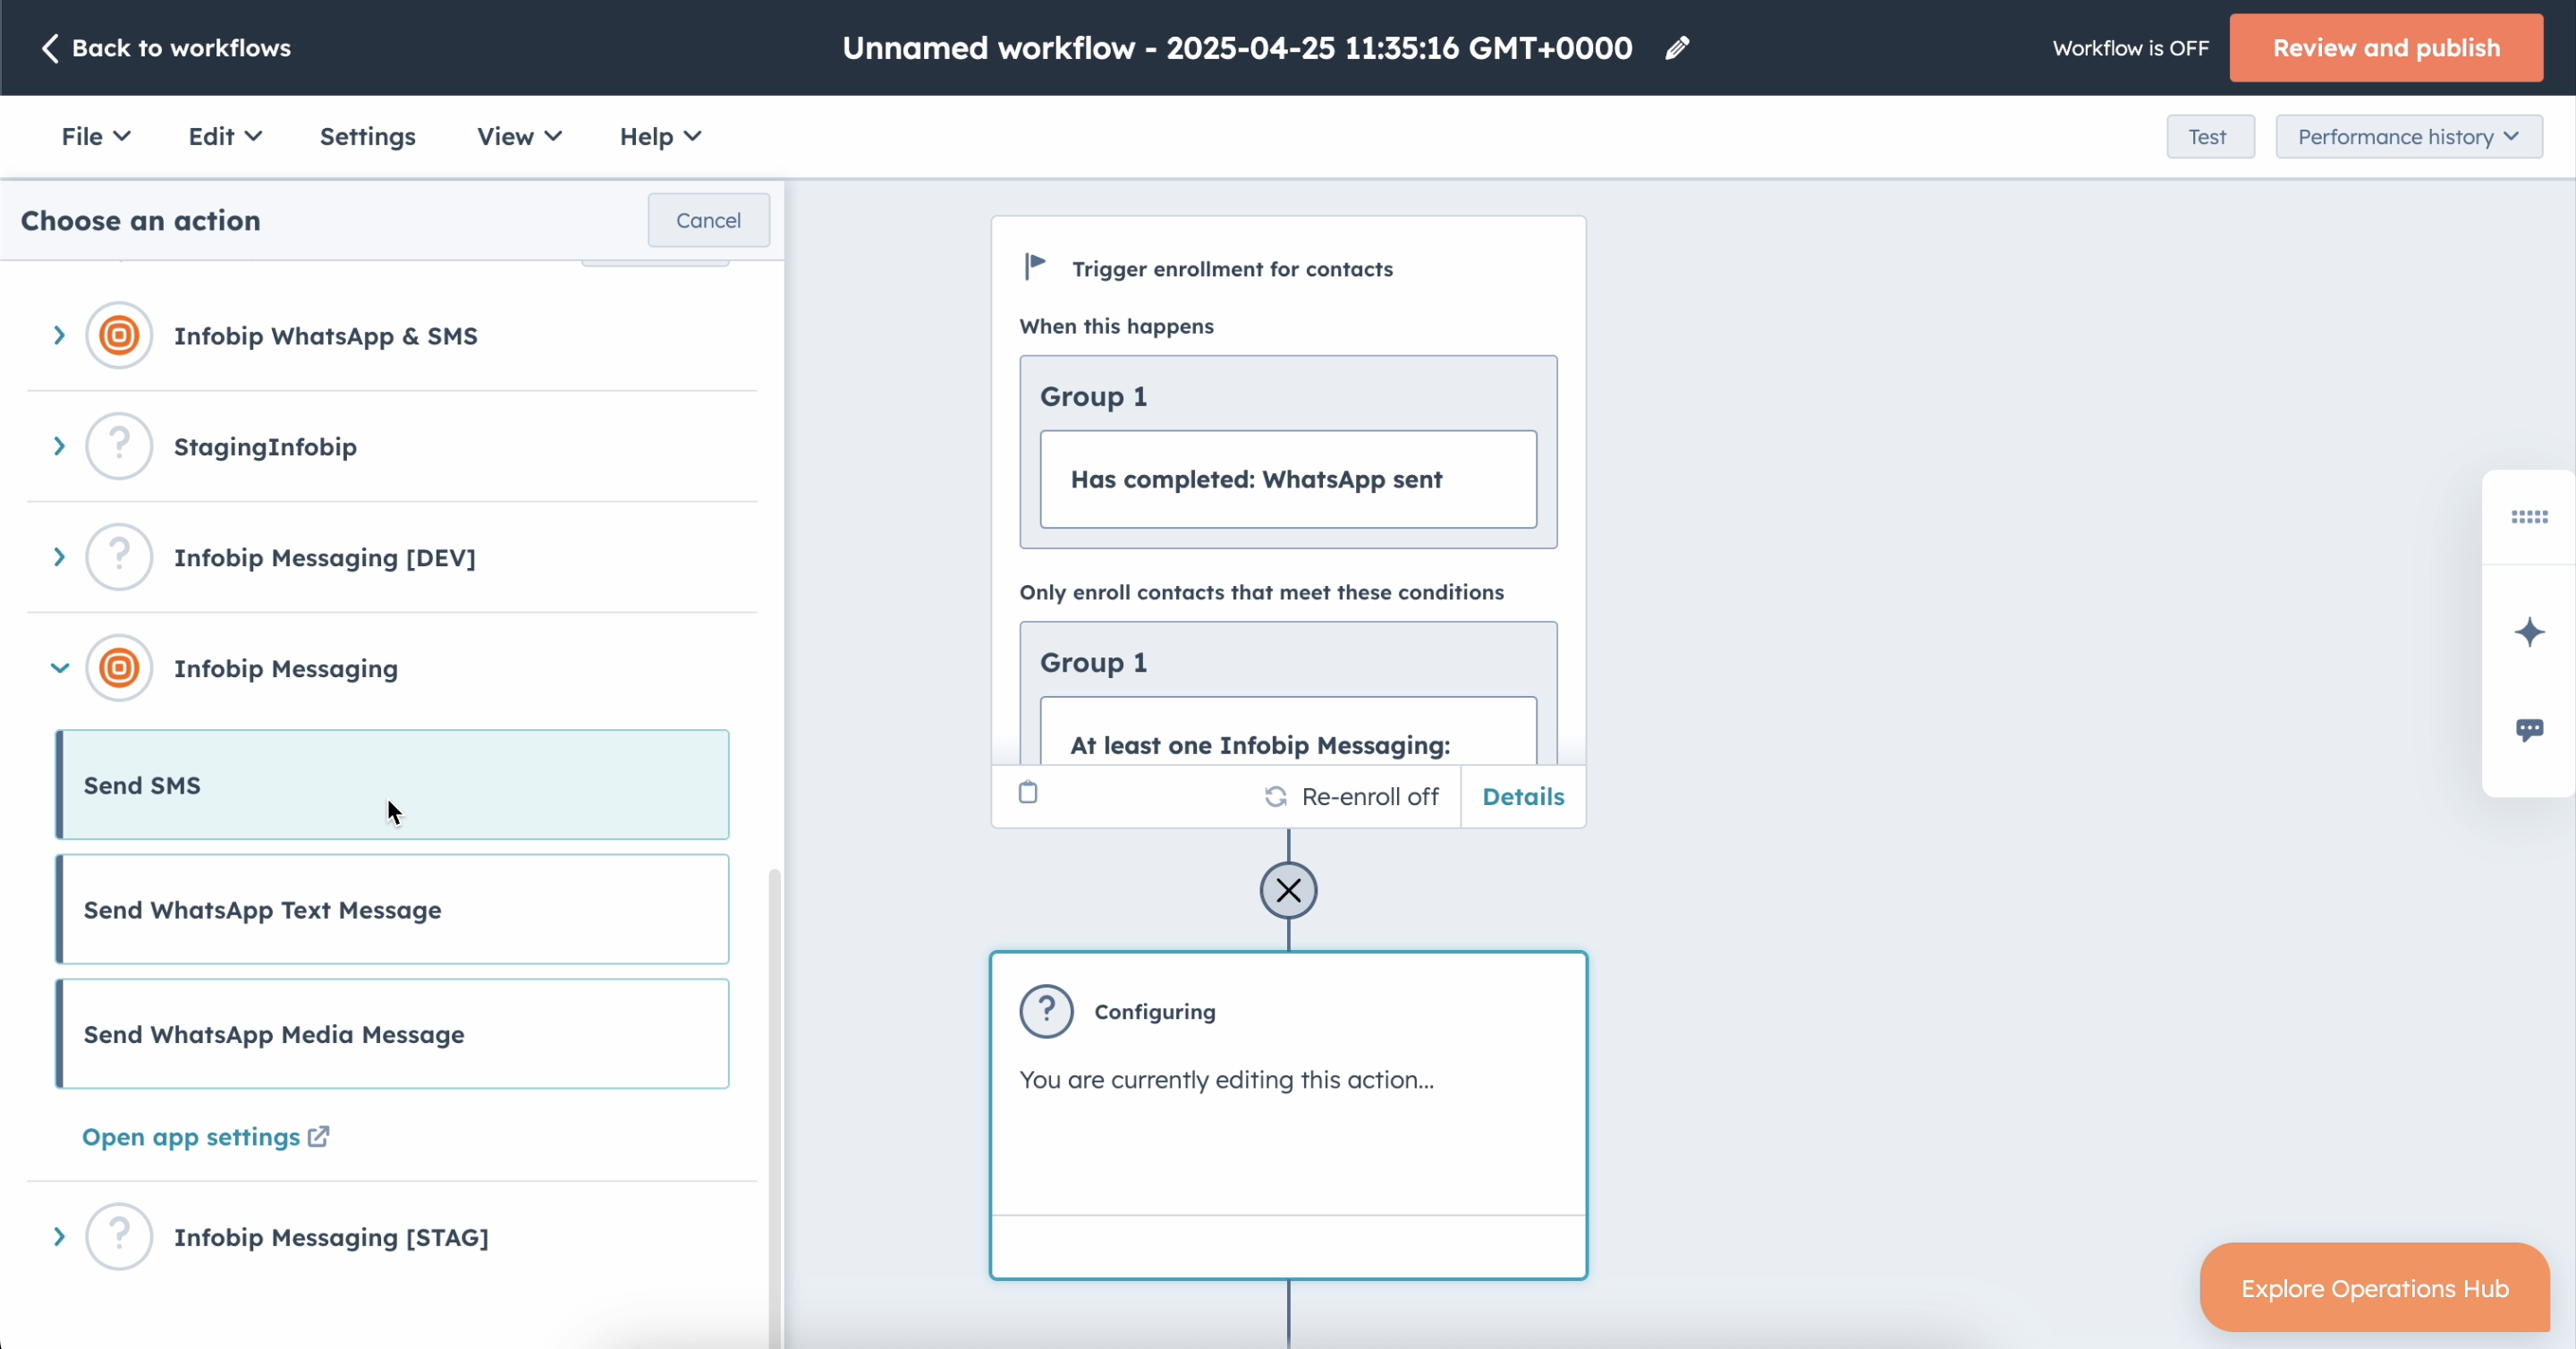Expand Infobip Messaging [STAG] group

point(59,1237)
